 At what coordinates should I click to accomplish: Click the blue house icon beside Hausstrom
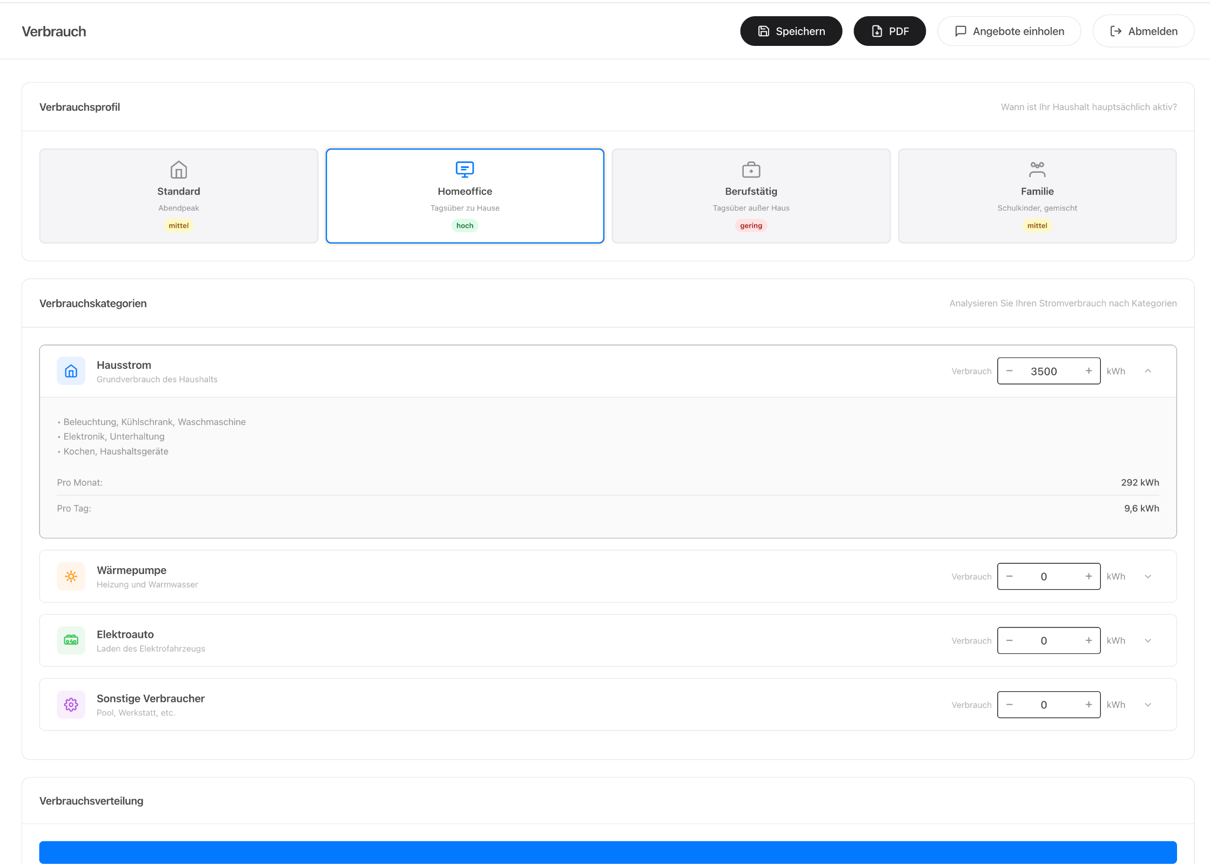point(71,371)
